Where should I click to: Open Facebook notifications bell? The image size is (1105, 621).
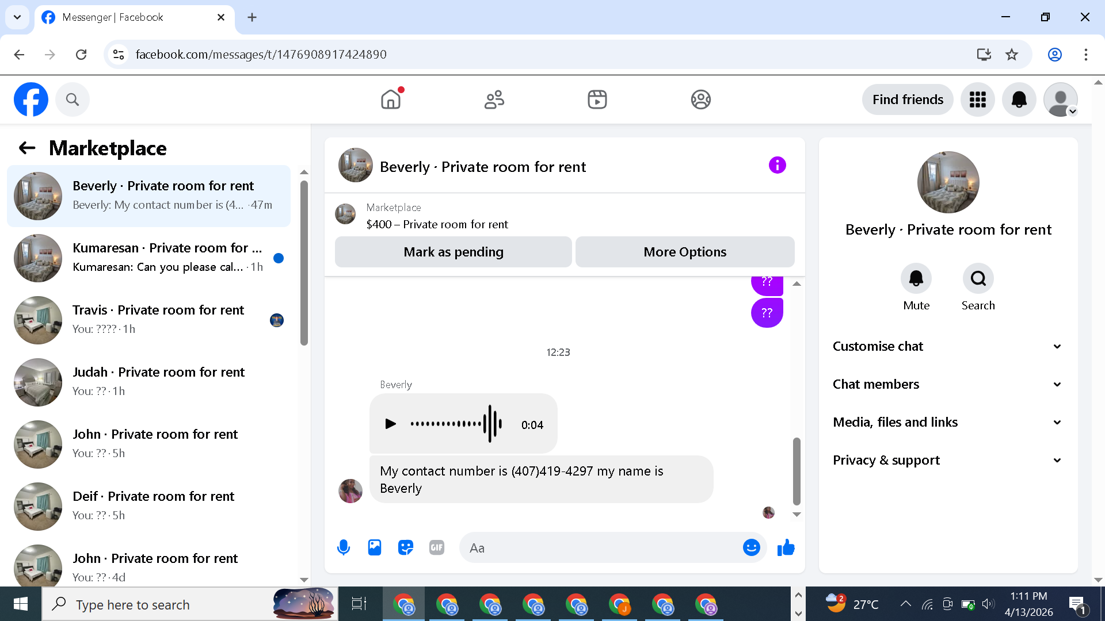point(1019,99)
